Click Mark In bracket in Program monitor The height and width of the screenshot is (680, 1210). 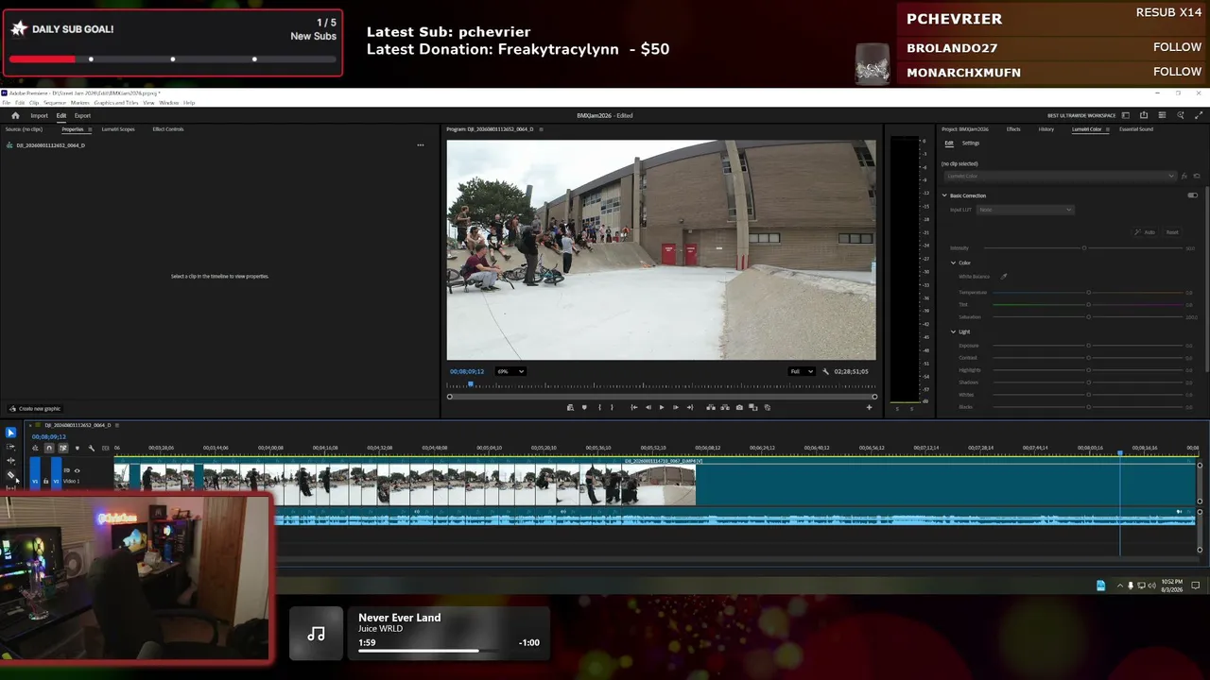click(599, 407)
